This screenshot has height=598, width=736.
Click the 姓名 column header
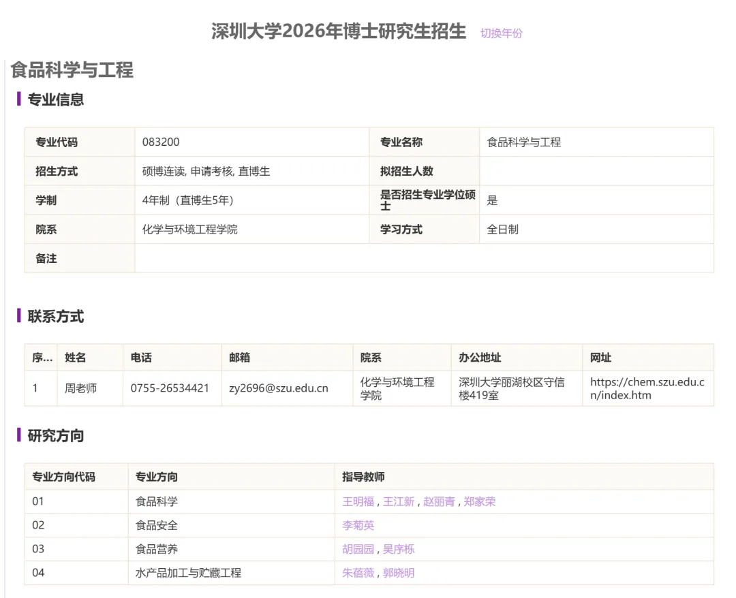pos(75,358)
